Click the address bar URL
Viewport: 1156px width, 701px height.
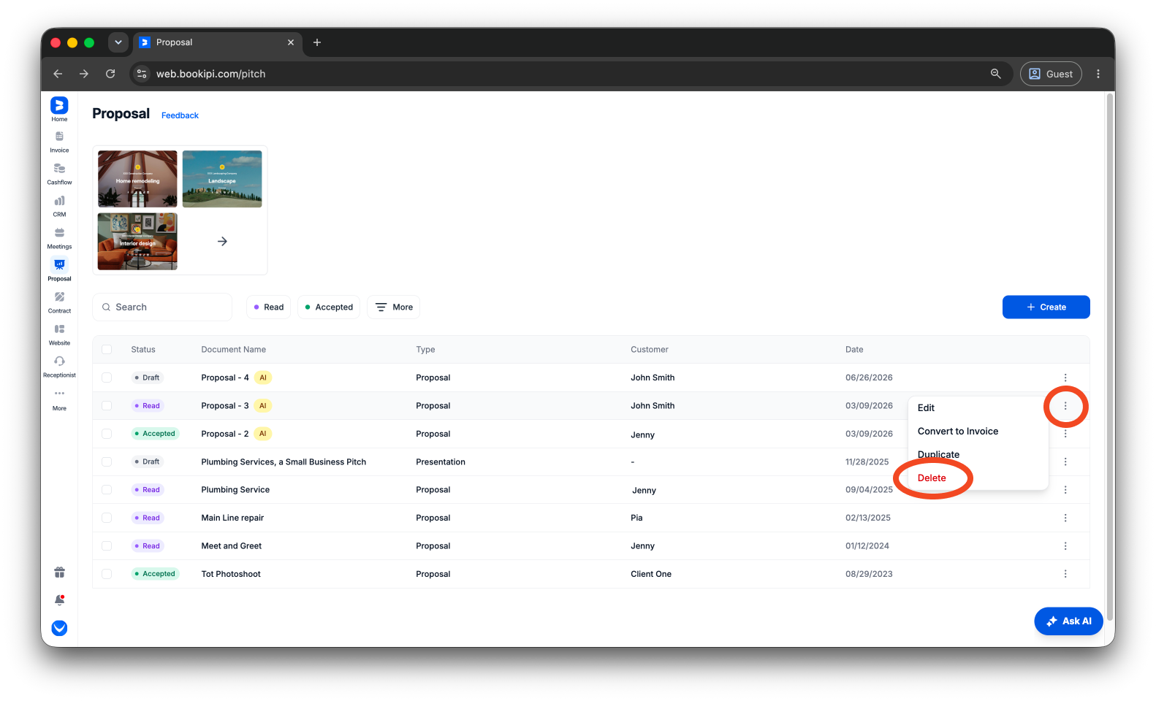[210, 74]
